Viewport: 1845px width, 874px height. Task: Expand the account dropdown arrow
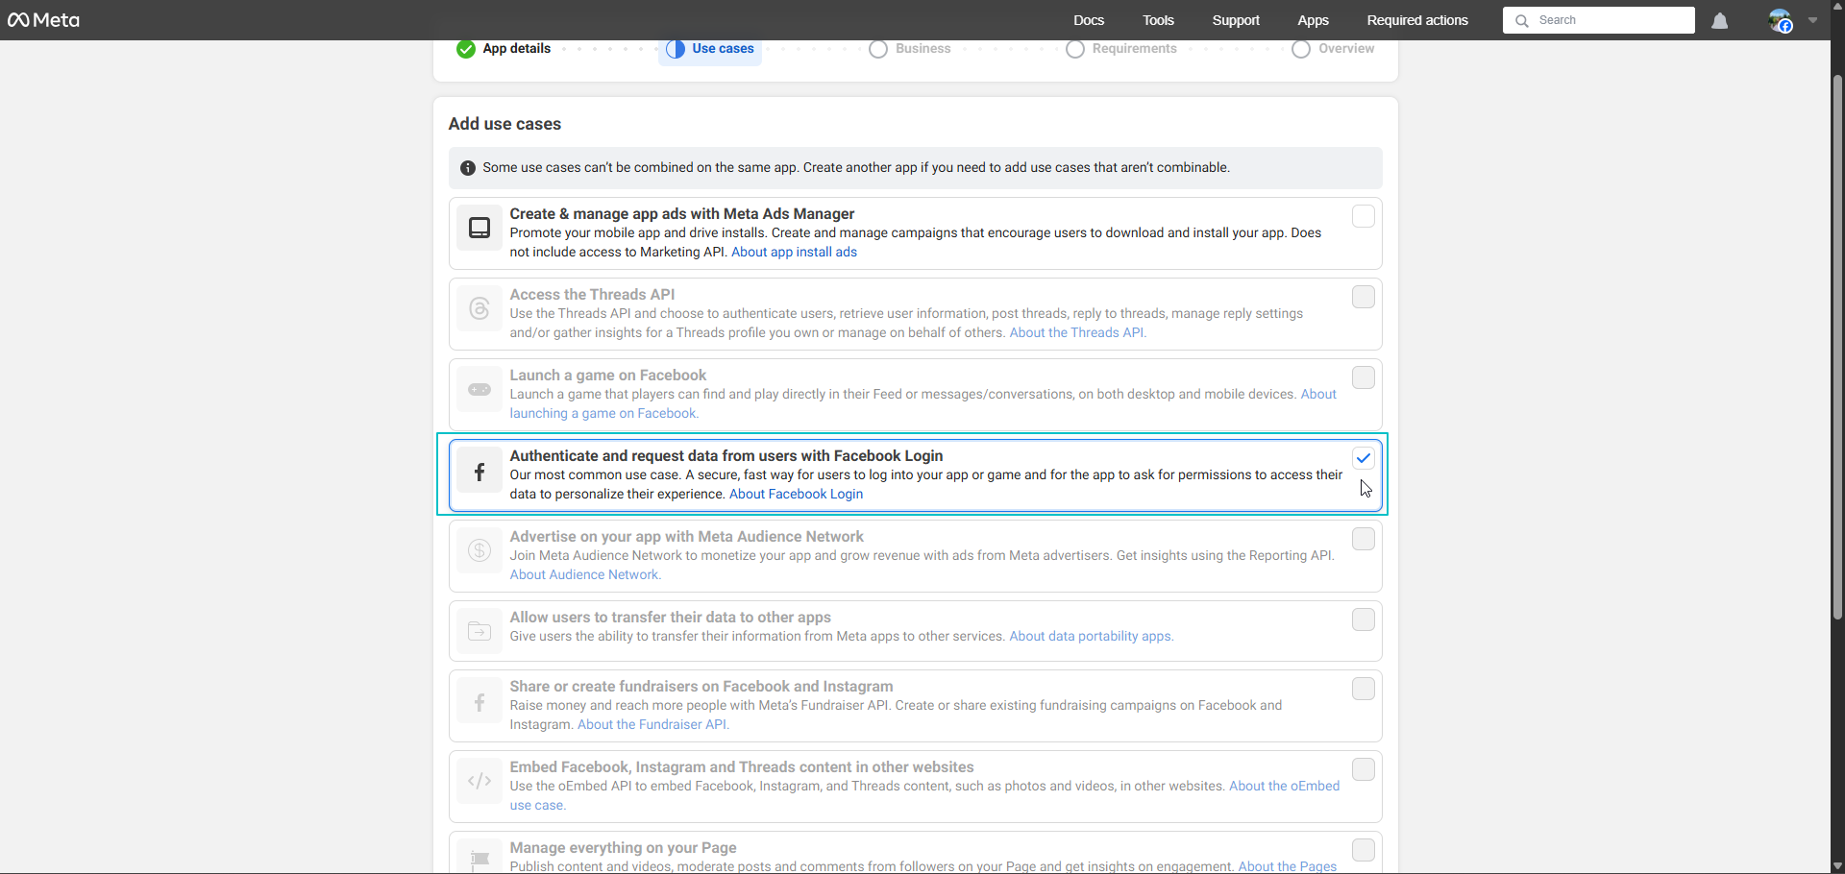[x=1813, y=20]
